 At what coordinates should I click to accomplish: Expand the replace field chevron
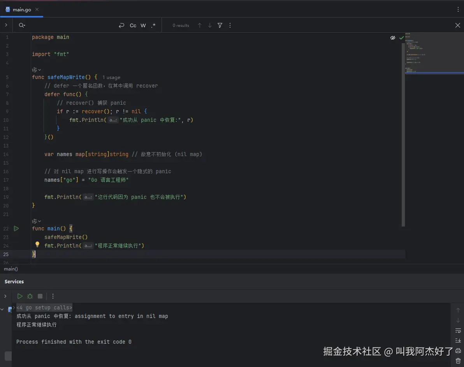(6, 25)
